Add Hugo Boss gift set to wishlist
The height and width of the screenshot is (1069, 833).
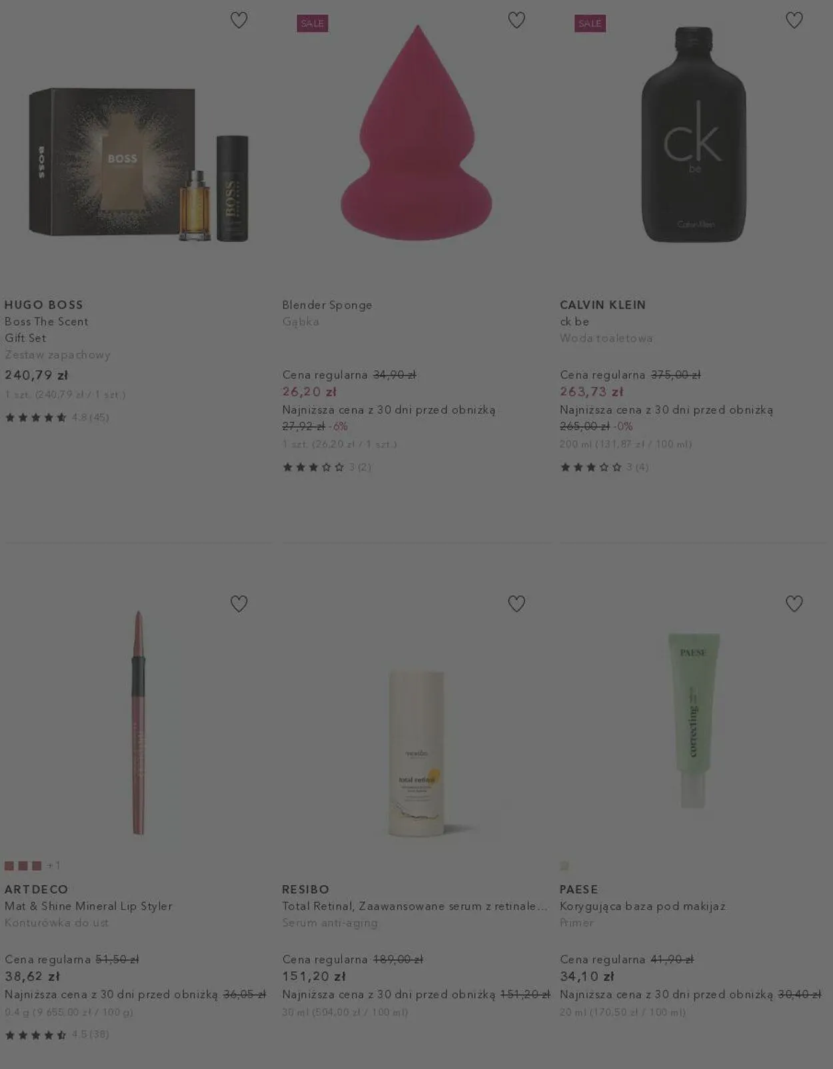[239, 21]
